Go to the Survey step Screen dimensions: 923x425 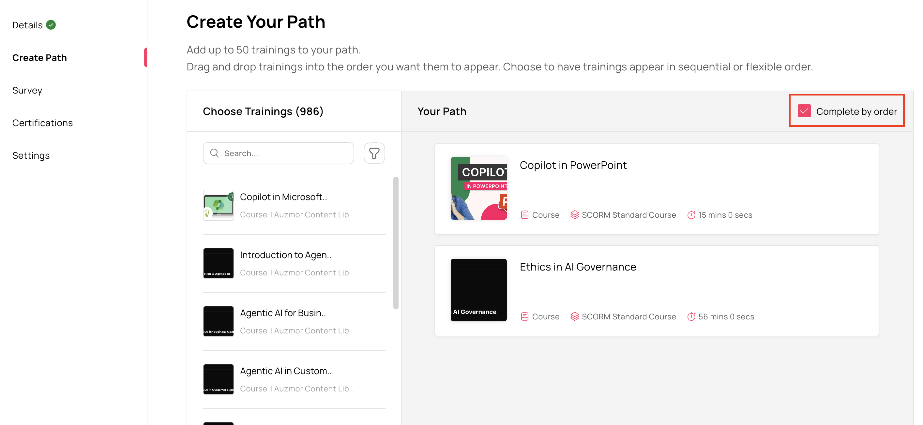(x=27, y=90)
